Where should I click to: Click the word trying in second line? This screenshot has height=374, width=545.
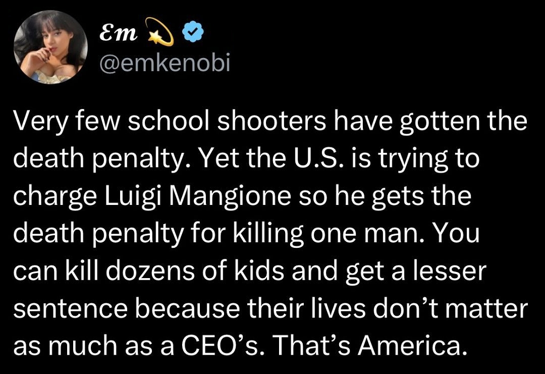tap(413, 159)
